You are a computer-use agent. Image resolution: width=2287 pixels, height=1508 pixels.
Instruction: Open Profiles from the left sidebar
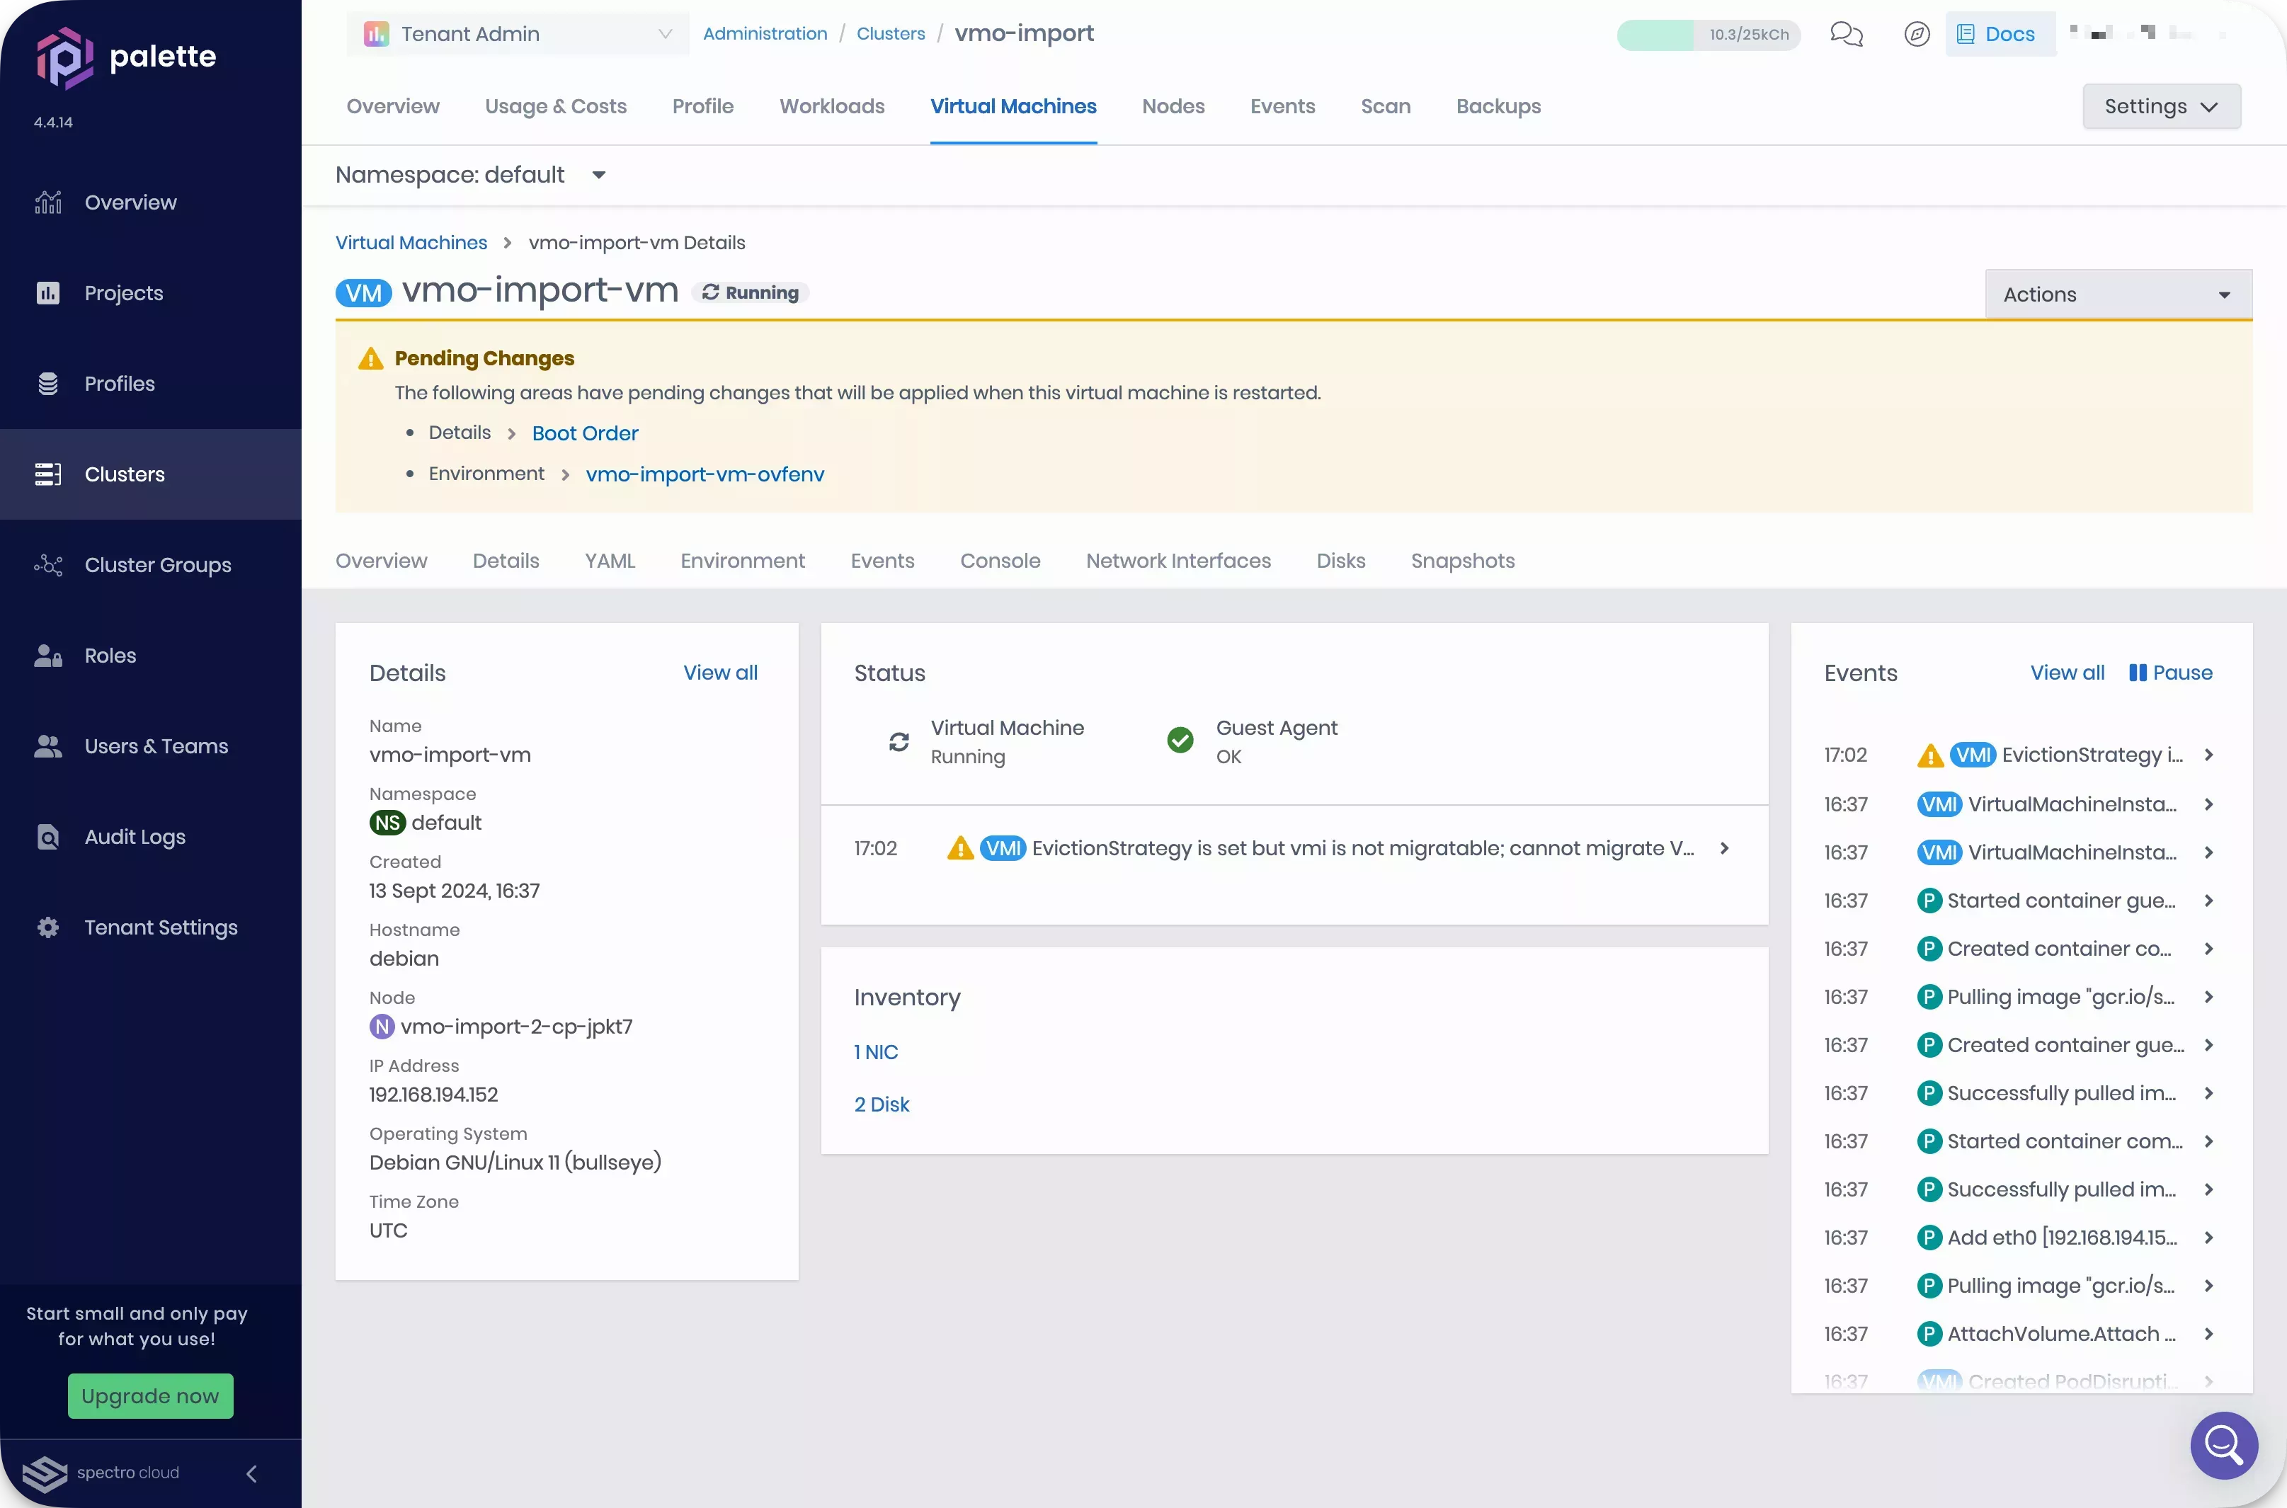pyautogui.click(x=119, y=383)
